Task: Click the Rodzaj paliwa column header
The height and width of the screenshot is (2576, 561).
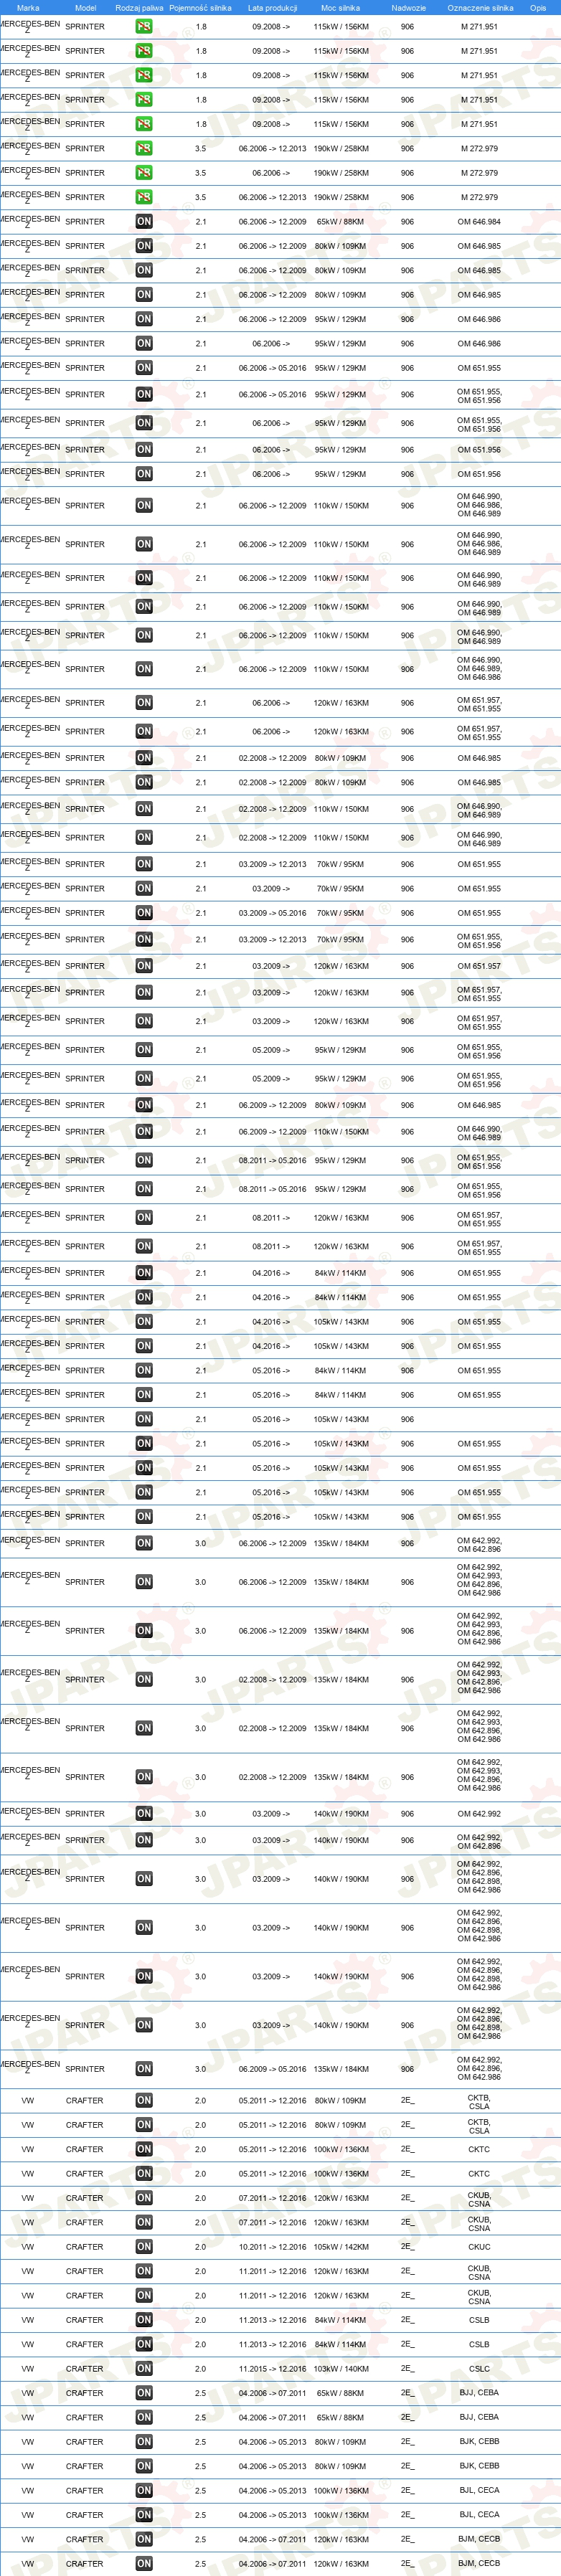Action: [x=139, y=8]
